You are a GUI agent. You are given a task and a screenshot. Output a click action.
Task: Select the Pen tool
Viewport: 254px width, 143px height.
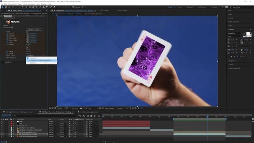coord(33,7)
